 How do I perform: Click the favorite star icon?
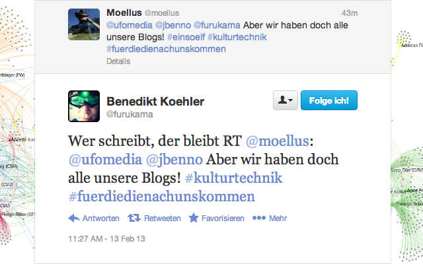[194, 218]
